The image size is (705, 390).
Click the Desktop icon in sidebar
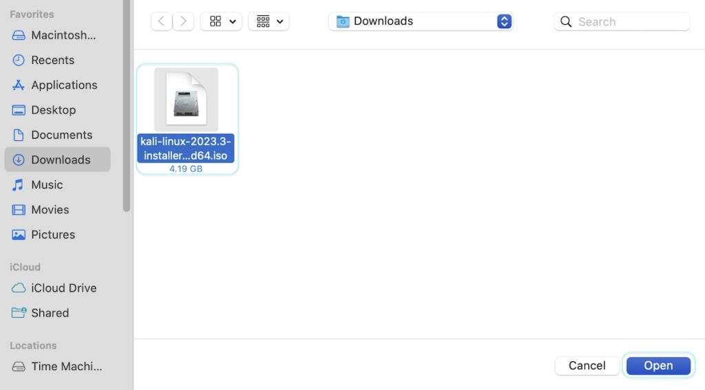click(19, 110)
